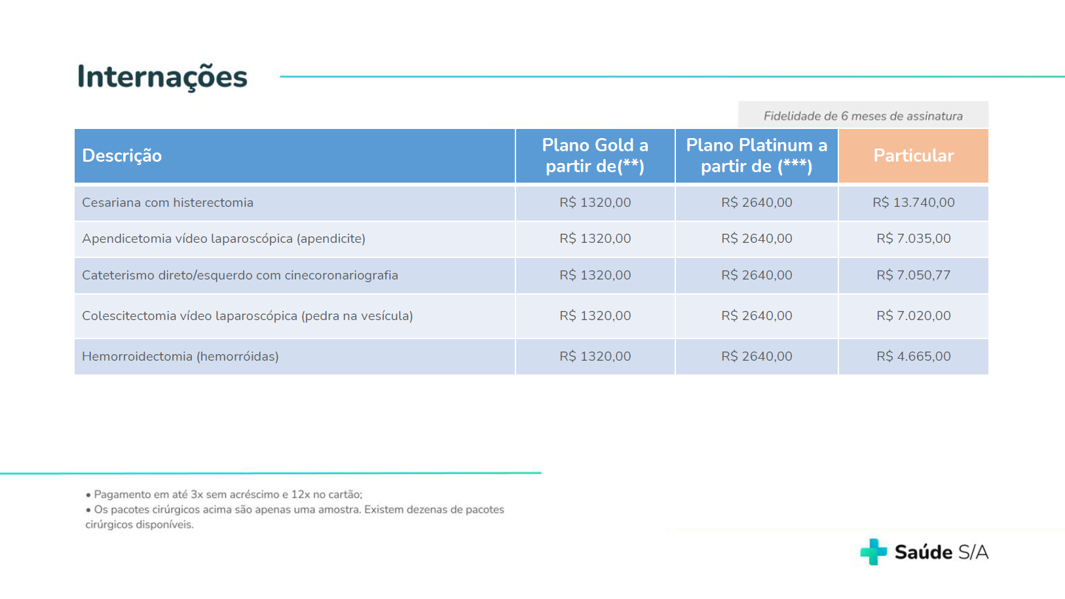Click the Plano Gold column header
This screenshot has height=599, width=1065.
[x=595, y=156]
